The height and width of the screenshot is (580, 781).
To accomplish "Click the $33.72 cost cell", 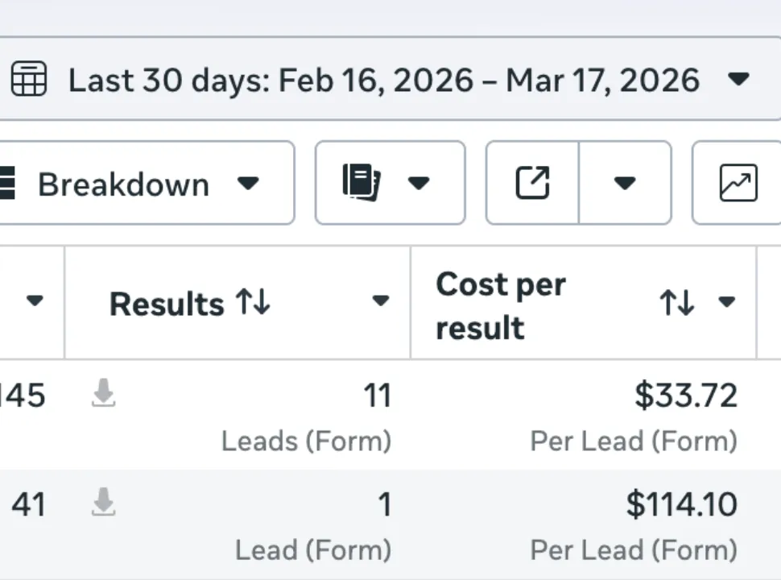I will pos(685,396).
